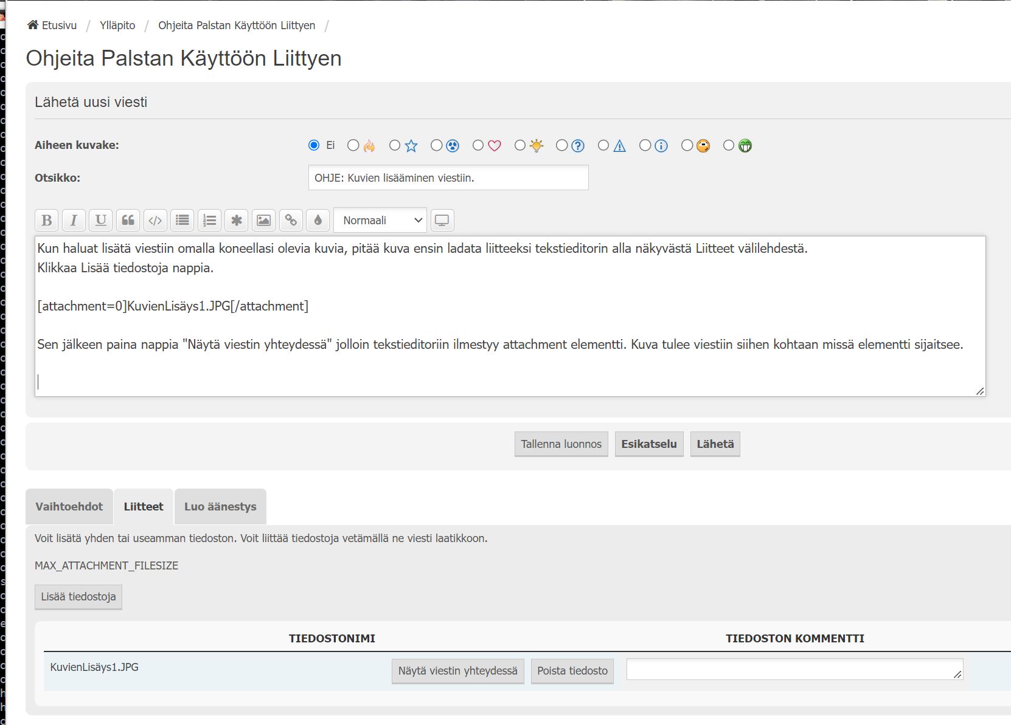Click the monitor icon after font size
This screenshot has width=1011, height=725.
pyautogui.click(x=442, y=221)
